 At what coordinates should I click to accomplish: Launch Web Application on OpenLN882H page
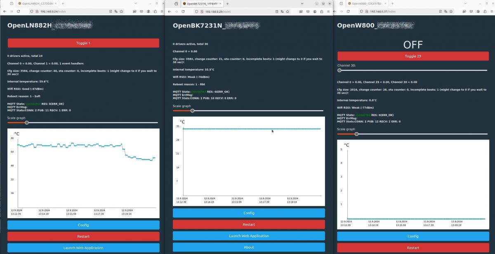pos(83,248)
